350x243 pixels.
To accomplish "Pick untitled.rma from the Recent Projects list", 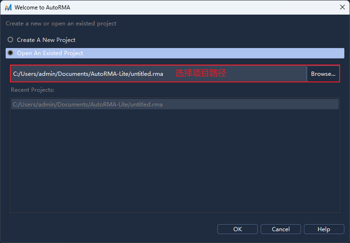I will tap(87, 104).
